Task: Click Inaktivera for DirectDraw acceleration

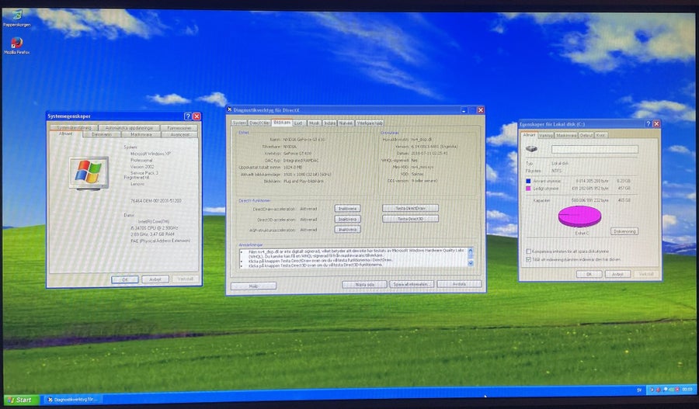Action: [347, 209]
